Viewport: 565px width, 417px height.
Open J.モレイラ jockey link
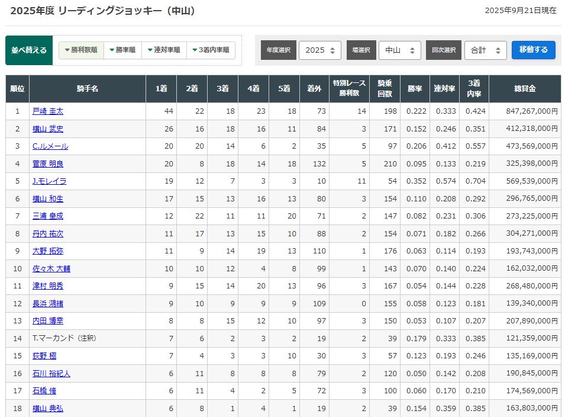(x=49, y=181)
